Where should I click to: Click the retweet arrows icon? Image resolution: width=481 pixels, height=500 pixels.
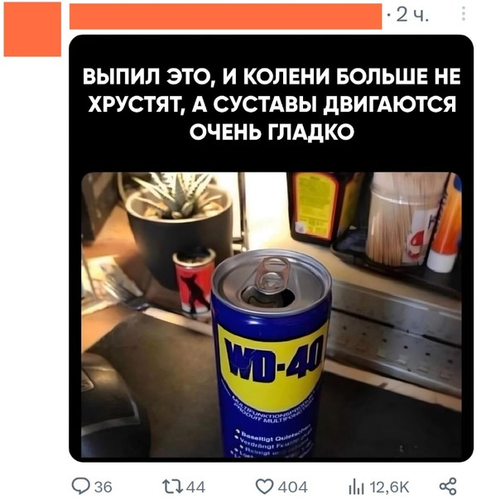coord(172,487)
